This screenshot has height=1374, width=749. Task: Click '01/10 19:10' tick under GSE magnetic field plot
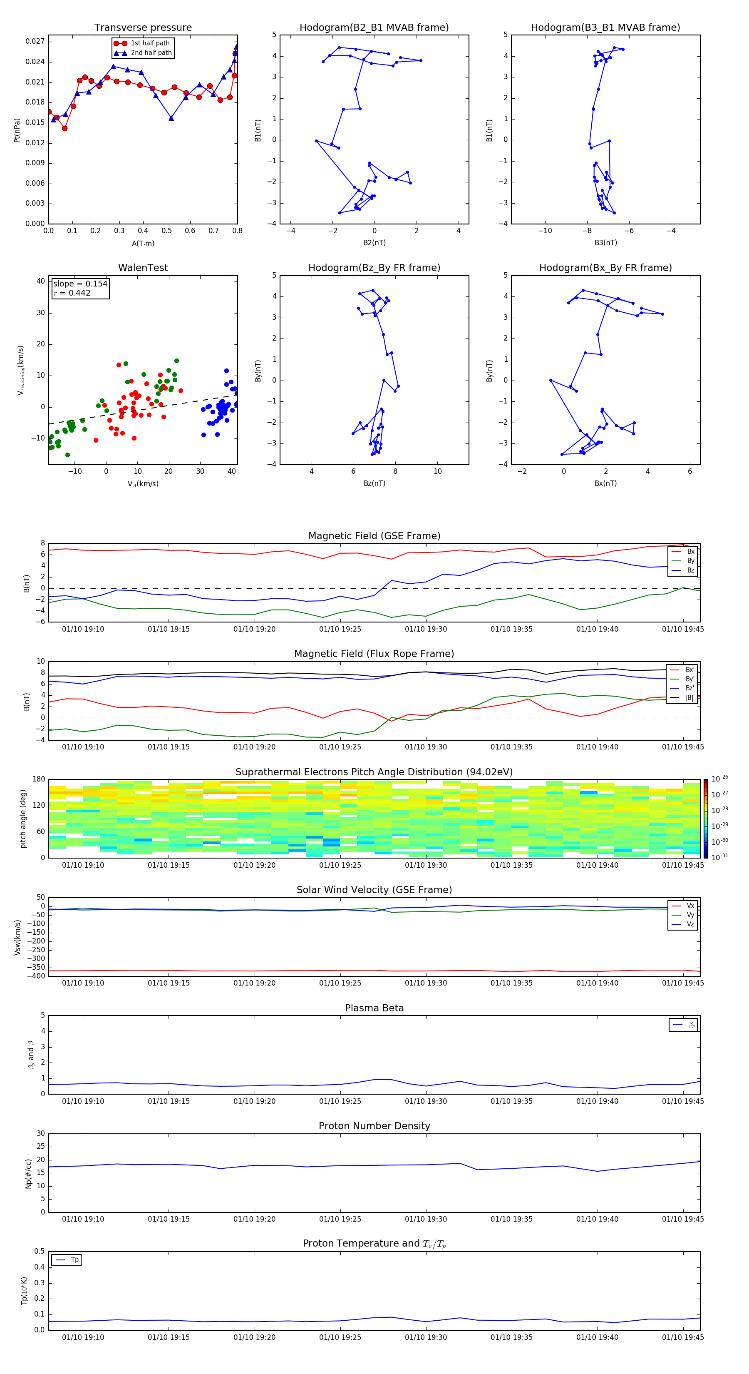click(83, 630)
